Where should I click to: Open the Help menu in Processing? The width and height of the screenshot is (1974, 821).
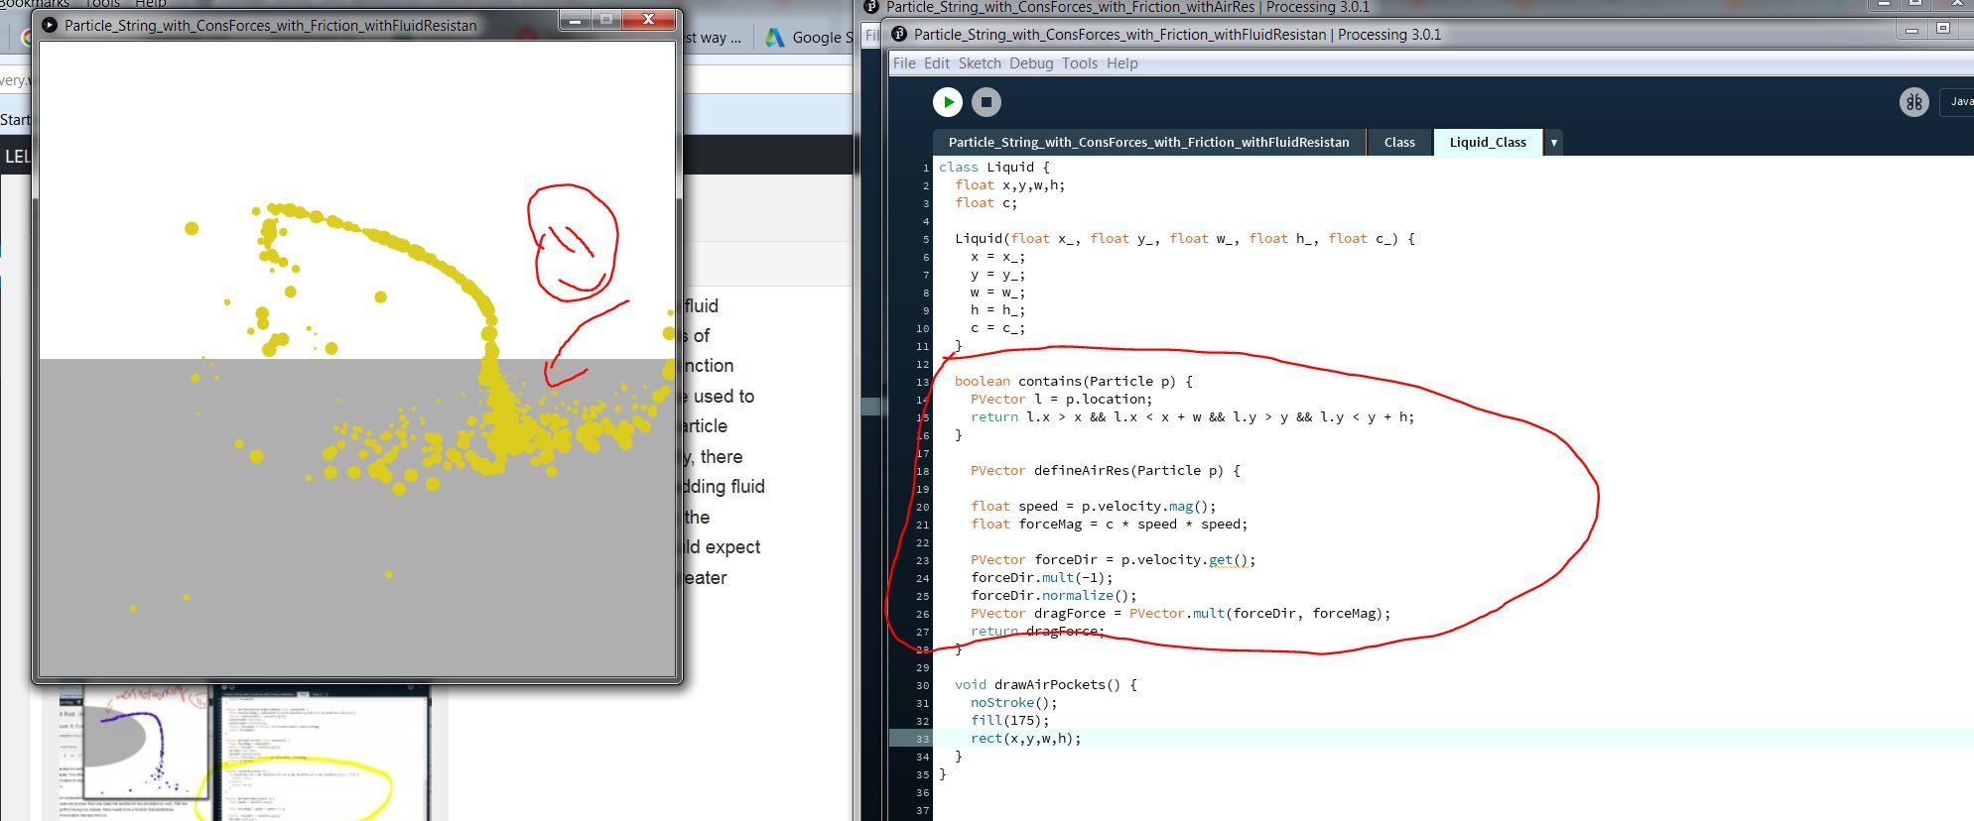pyautogui.click(x=1121, y=63)
